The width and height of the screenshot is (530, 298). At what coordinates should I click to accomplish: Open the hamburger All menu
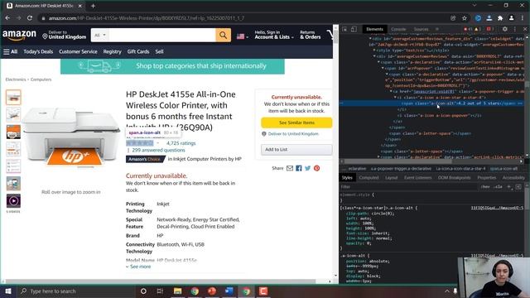pos(10,51)
